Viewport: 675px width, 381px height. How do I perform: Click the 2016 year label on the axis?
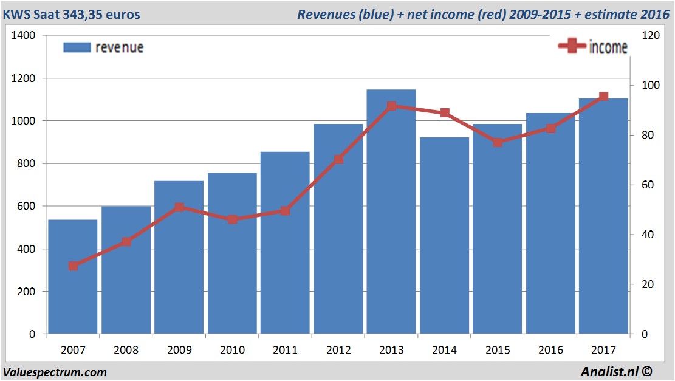pos(550,350)
